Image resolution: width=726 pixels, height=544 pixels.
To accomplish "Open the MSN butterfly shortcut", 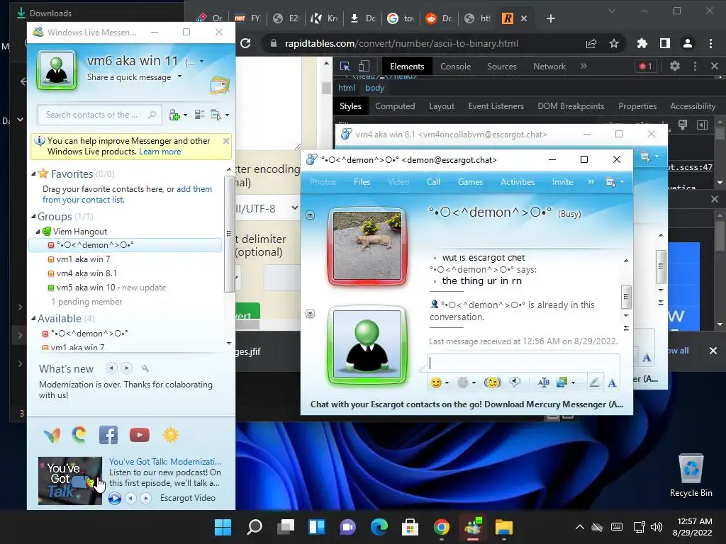I will point(52,435).
